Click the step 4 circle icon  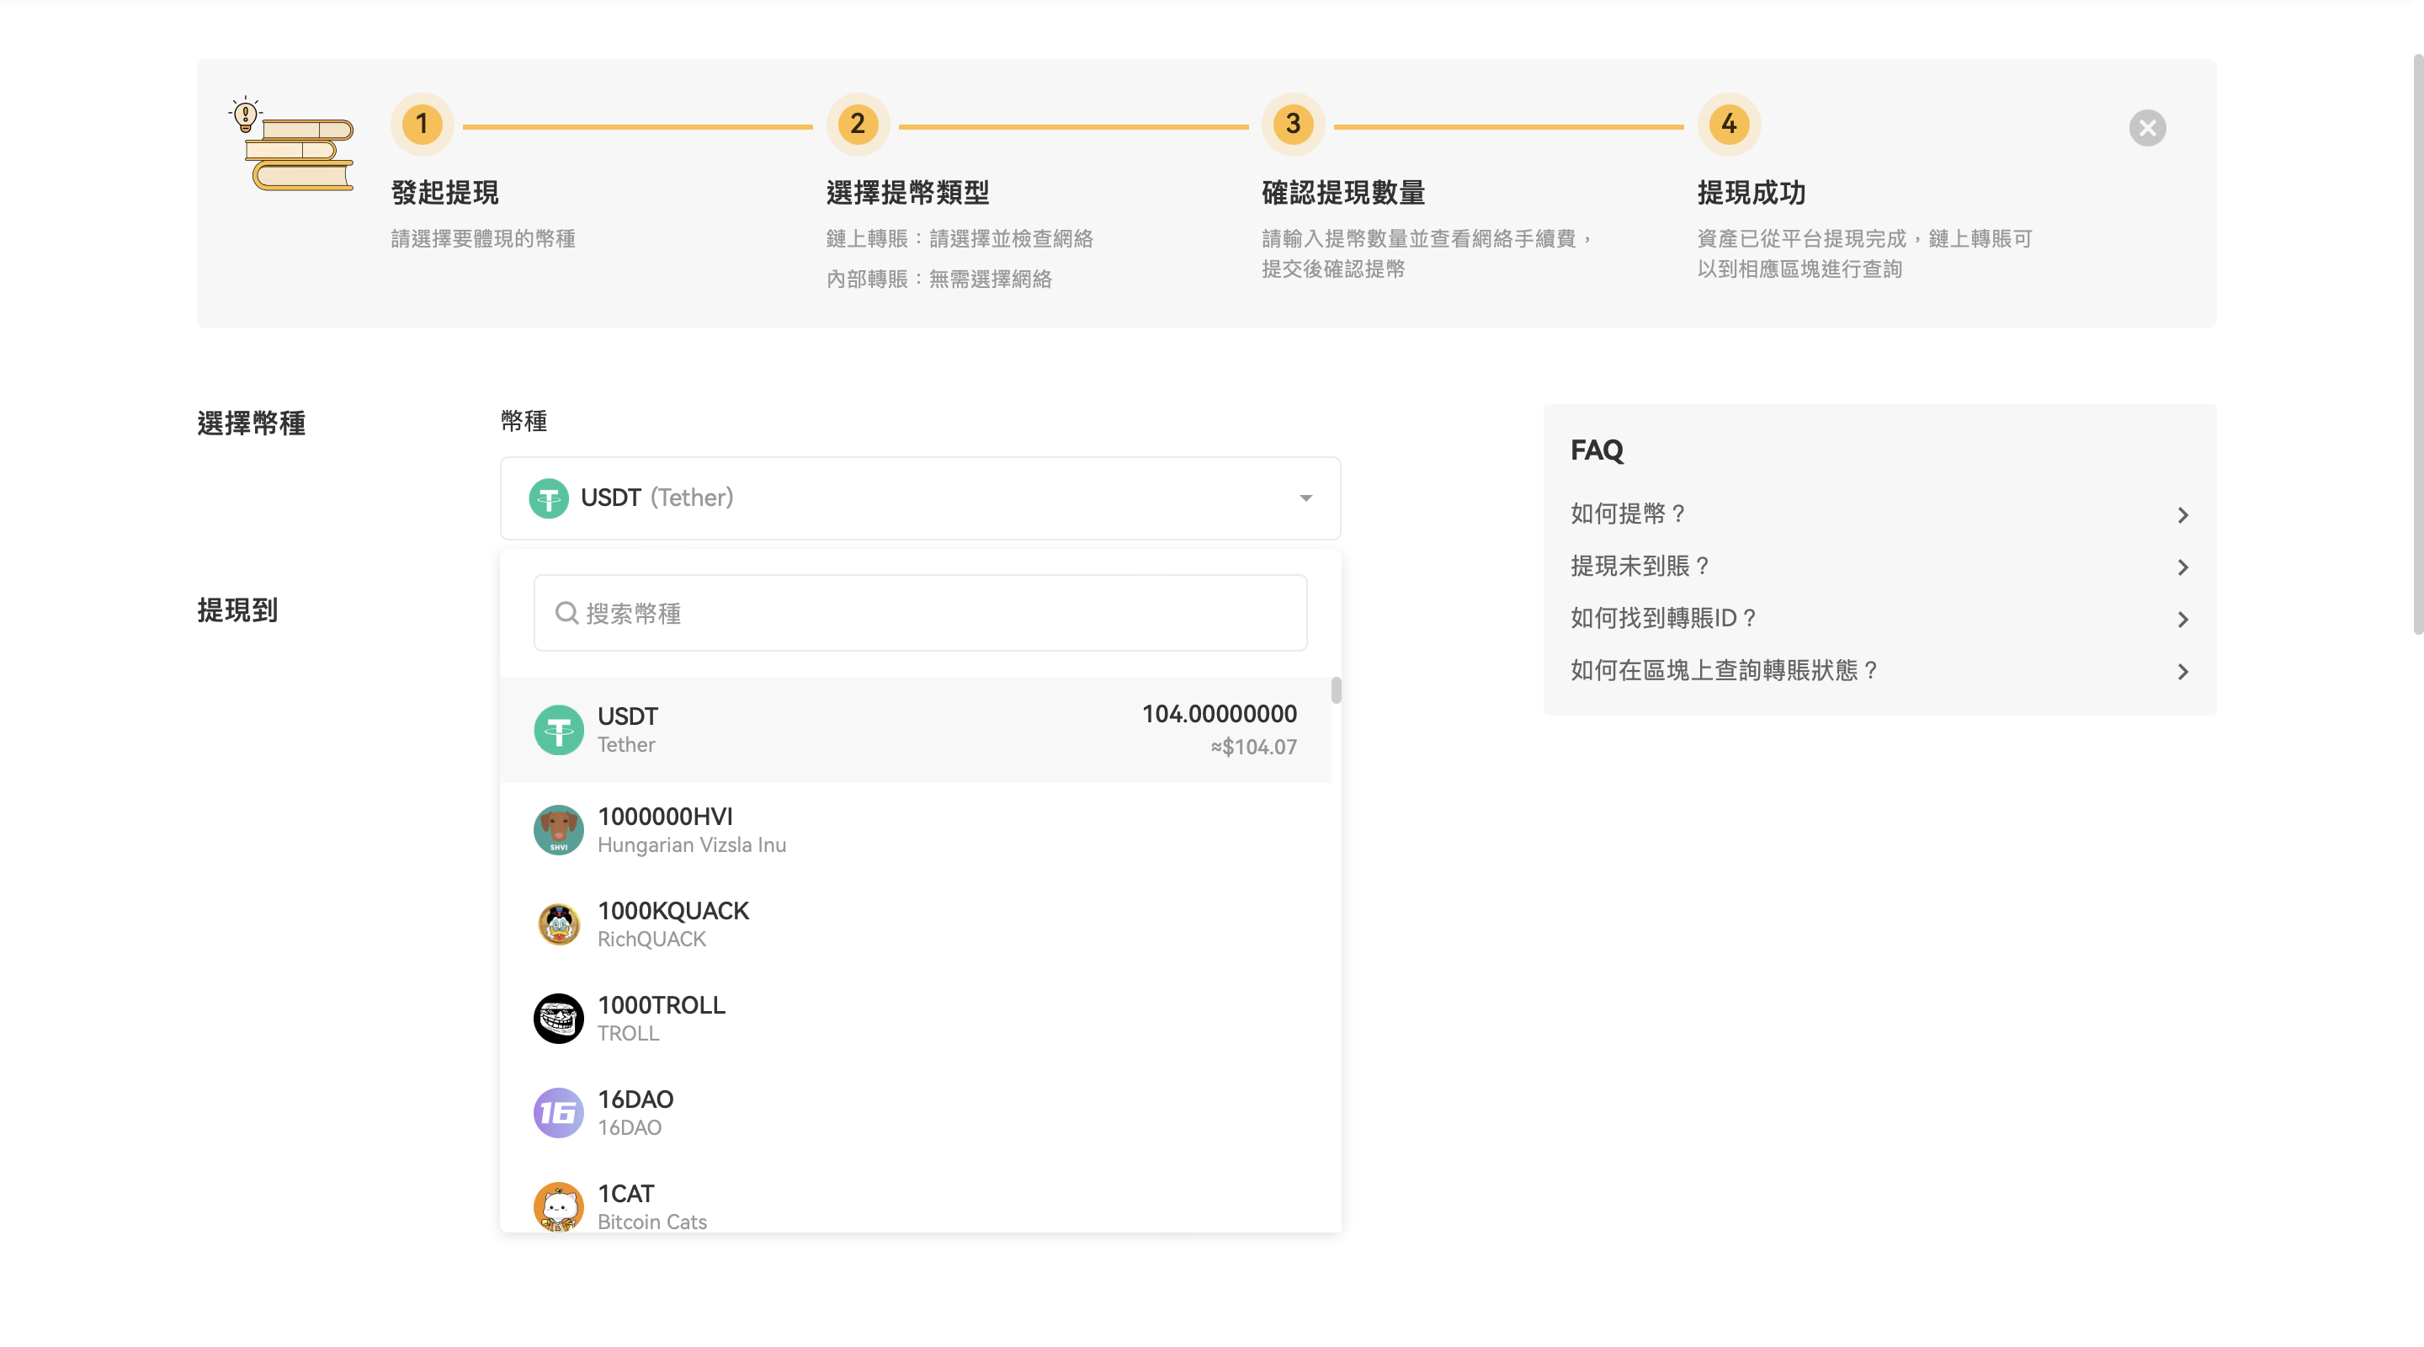click(x=1729, y=125)
